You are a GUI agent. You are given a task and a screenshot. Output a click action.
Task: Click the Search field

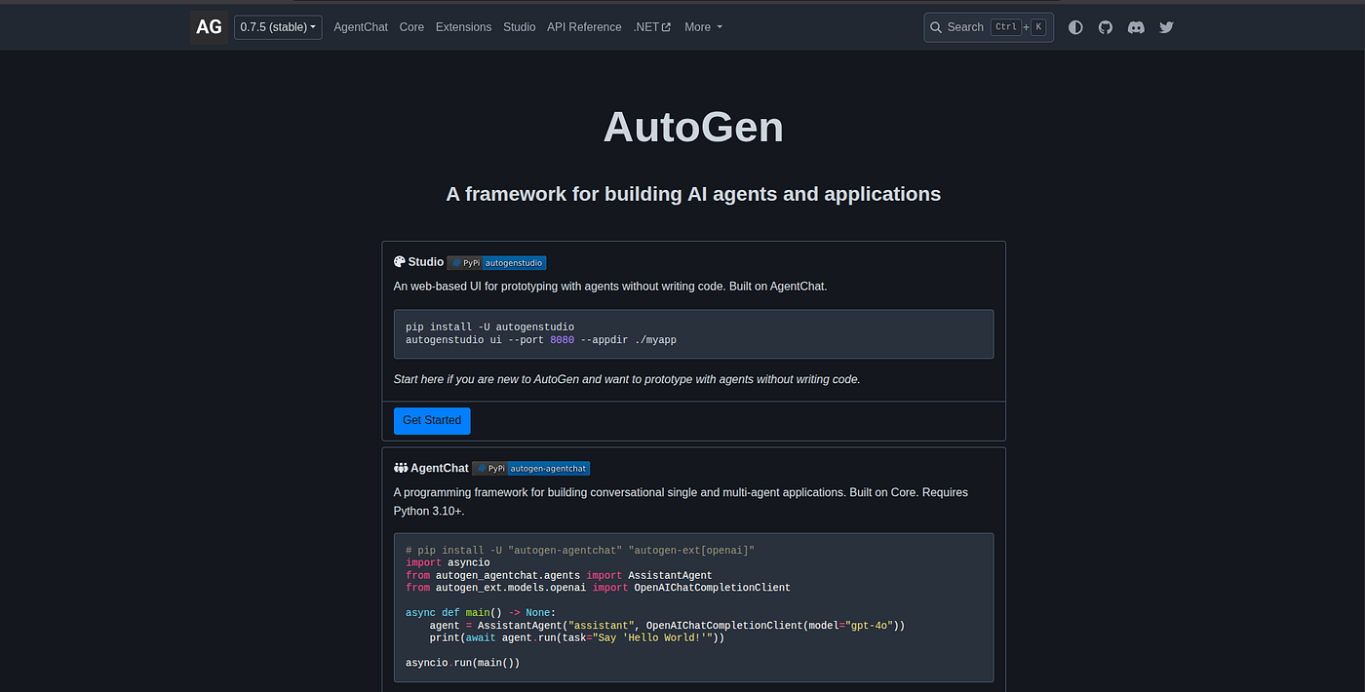[x=989, y=27]
